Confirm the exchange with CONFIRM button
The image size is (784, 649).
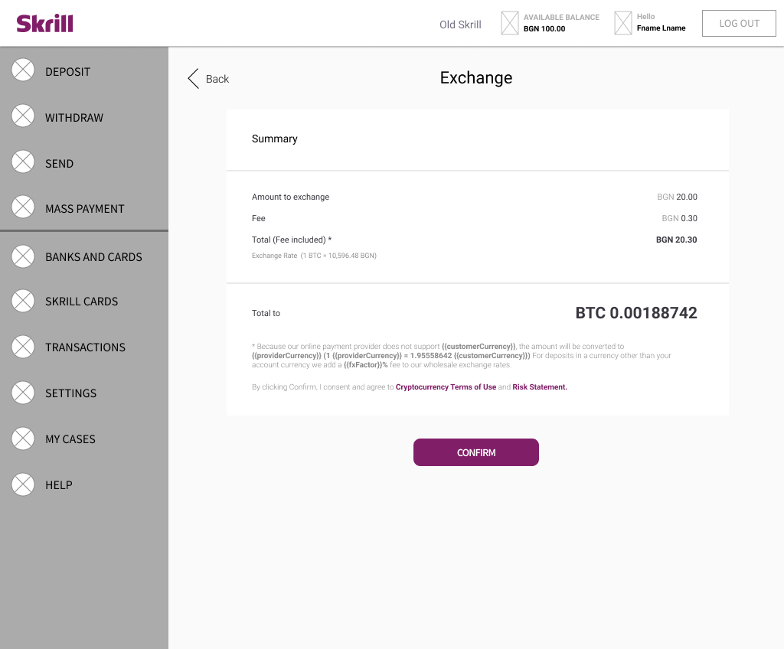coord(476,452)
